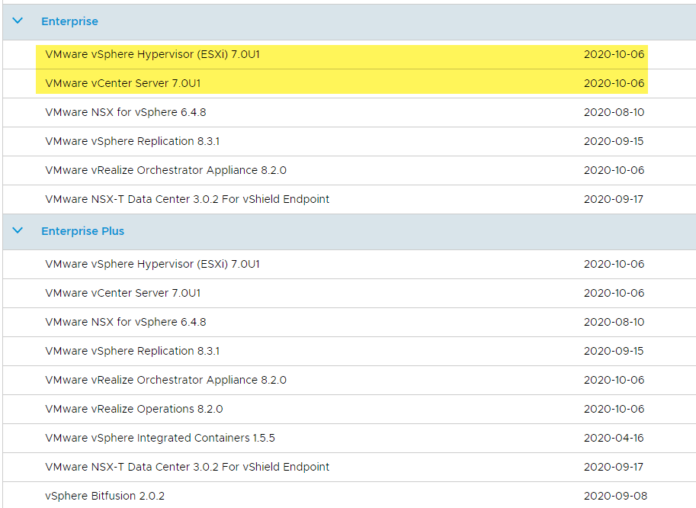Open vSphere Replication 8.3.1 under Enterprise Plus
Image resolution: width=696 pixels, height=508 pixels.
pyautogui.click(x=133, y=351)
